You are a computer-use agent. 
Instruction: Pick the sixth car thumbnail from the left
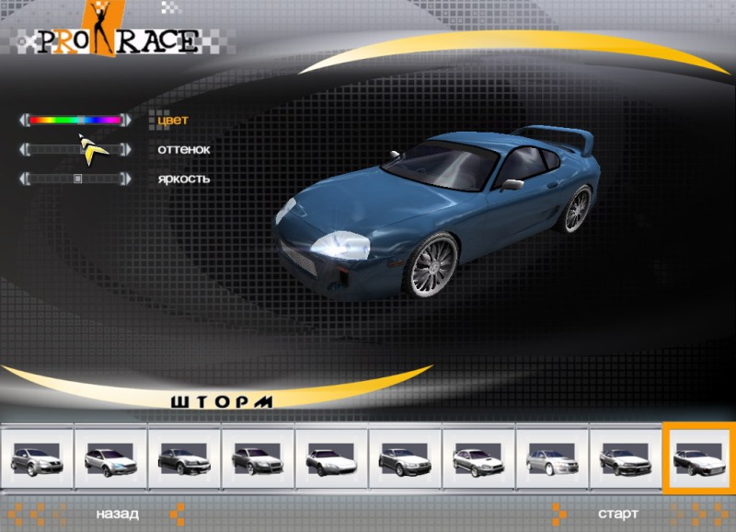[x=404, y=457]
